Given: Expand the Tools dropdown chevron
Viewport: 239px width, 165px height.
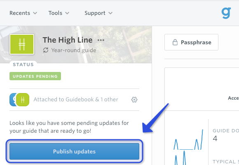Looking at the screenshot, I should [67, 13].
